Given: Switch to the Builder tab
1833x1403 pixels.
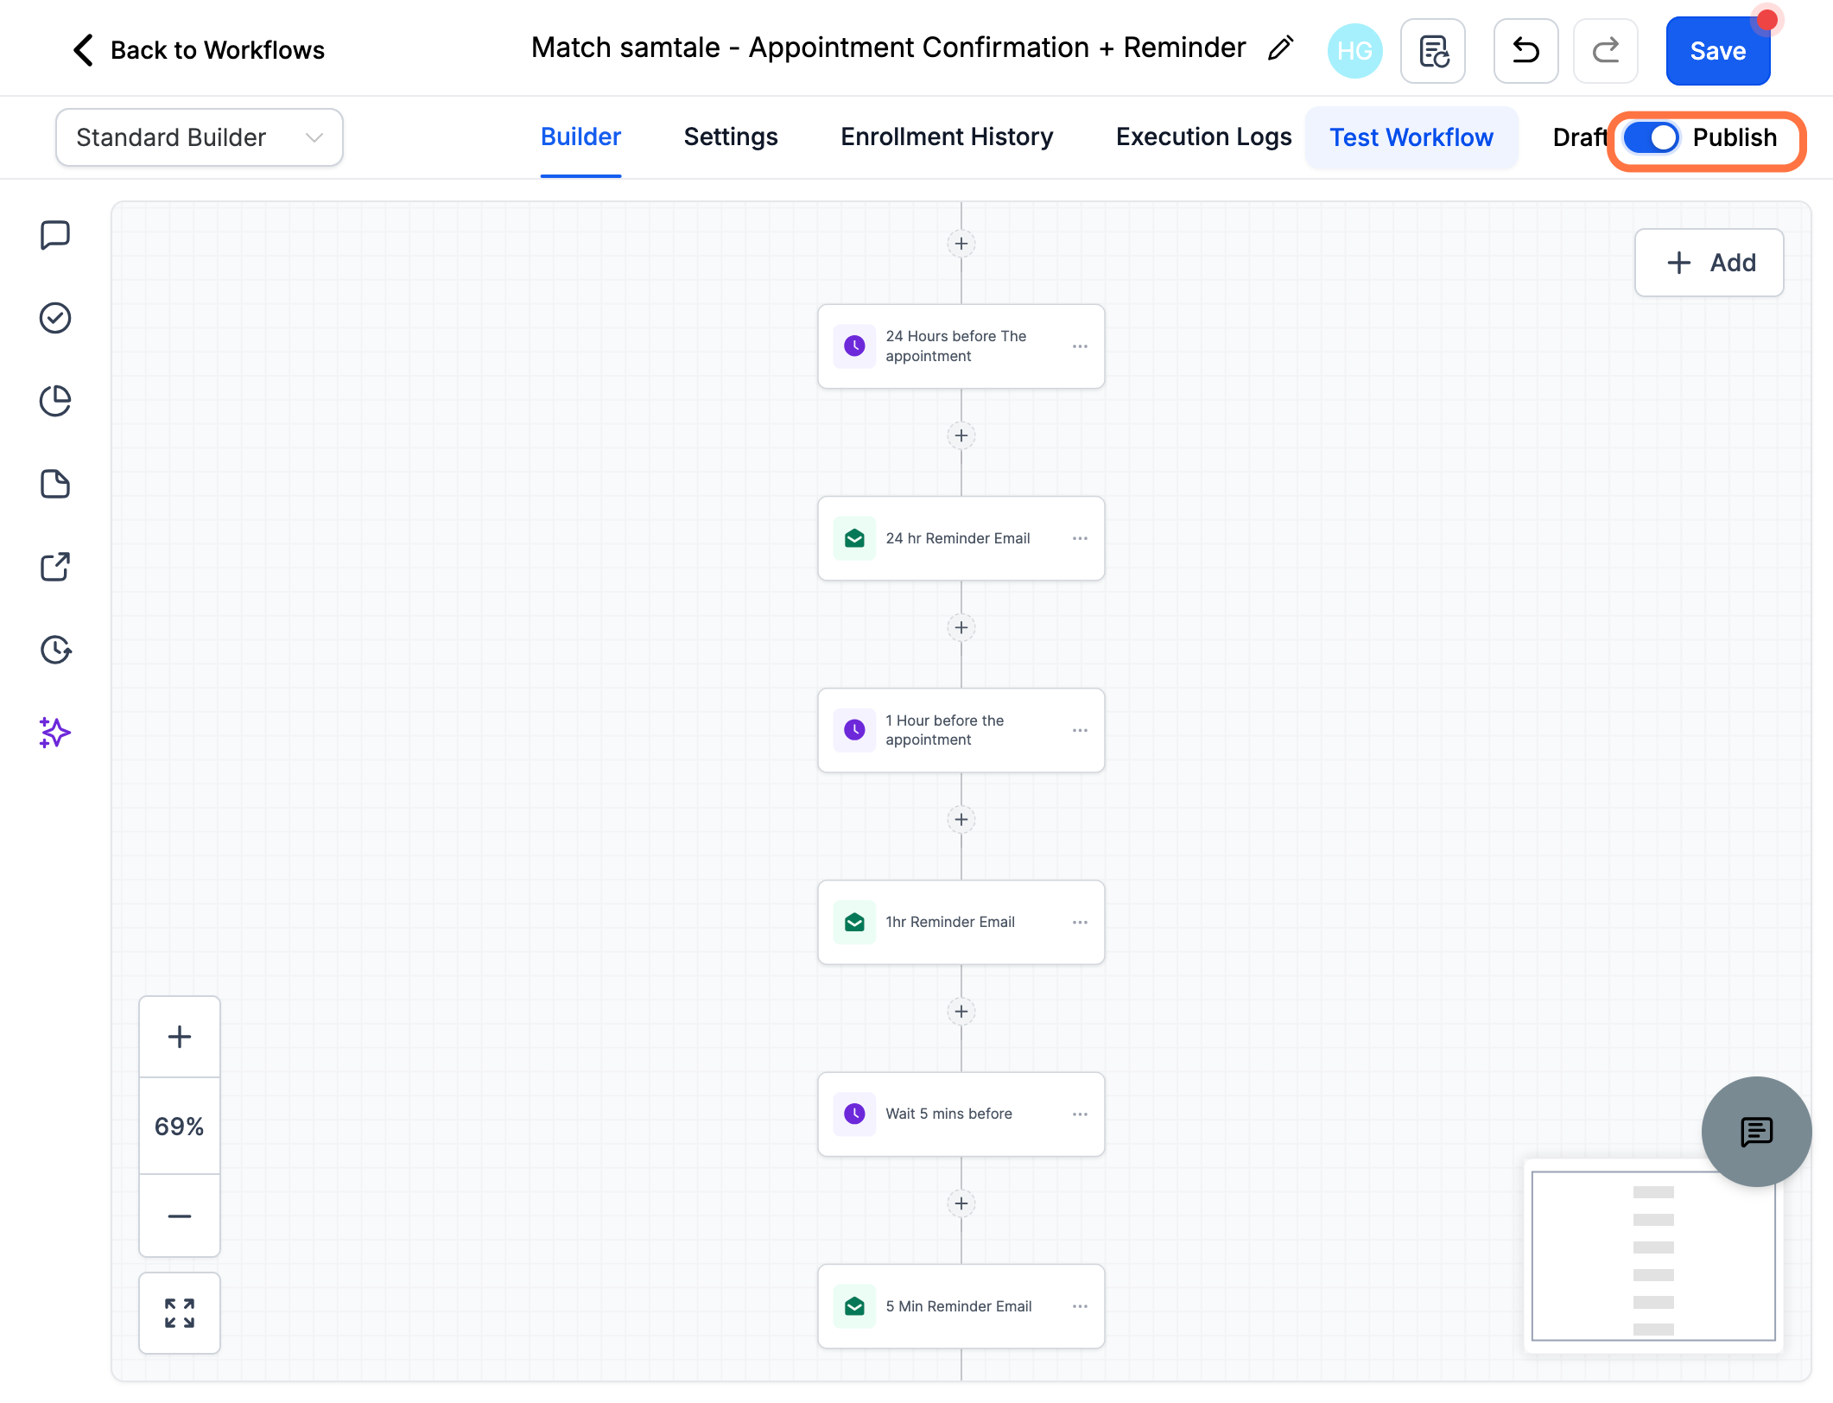Looking at the screenshot, I should (x=580, y=137).
